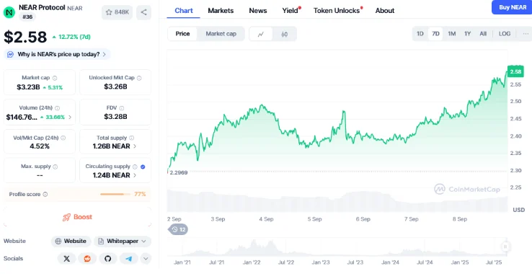Set chart range to 7D

point(435,34)
